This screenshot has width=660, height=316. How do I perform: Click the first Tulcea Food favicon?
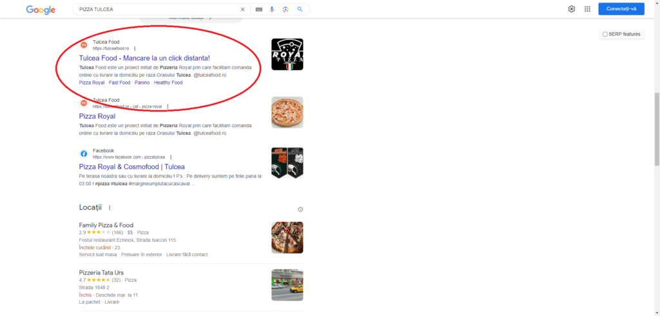coord(84,44)
